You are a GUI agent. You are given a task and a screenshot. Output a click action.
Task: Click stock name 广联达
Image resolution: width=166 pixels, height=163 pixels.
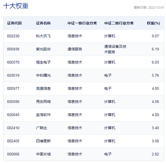(x=42, y=128)
